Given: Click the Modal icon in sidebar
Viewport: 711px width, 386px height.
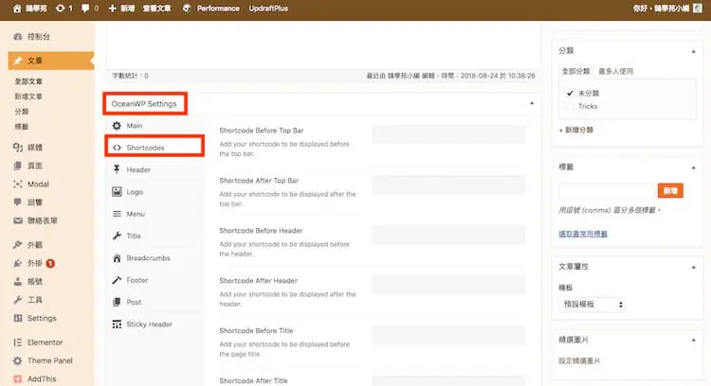Looking at the screenshot, I should pyautogui.click(x=18, y=184).
